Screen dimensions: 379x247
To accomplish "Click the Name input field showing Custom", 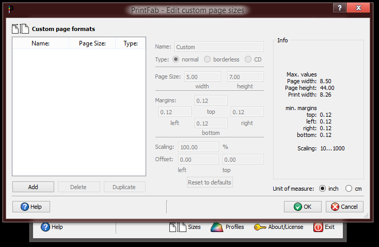I will tap(219, 47).
